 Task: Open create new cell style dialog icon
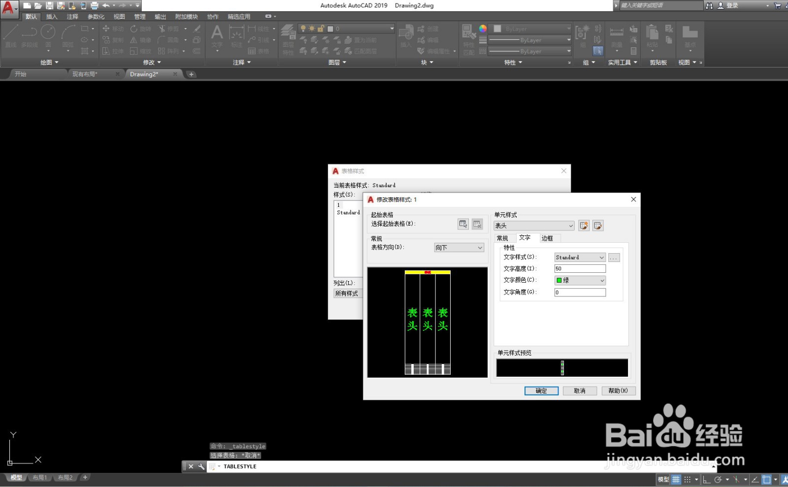(x=584, y=226)
